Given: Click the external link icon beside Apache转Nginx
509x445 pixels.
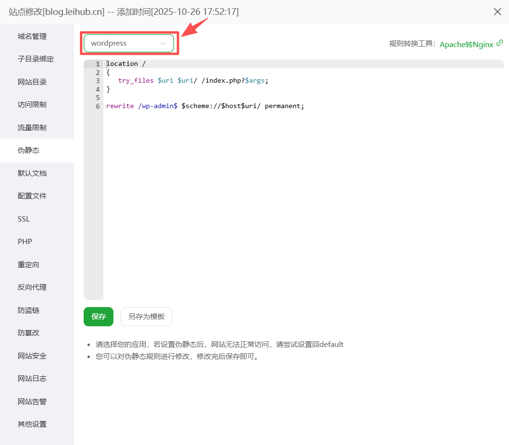Looking at the screenshot, I should click(500, 43).
